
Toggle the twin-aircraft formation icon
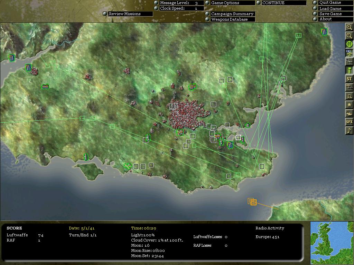pyautogui.click(x=349, y=87)
